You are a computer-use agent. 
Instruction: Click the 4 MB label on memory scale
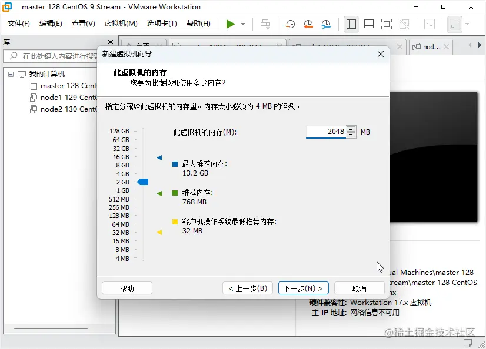(122, 259)
